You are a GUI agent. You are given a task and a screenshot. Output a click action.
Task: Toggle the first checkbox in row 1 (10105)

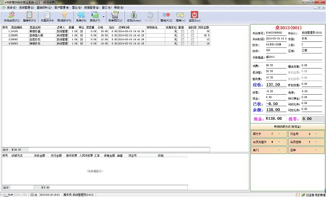[183, 32]
